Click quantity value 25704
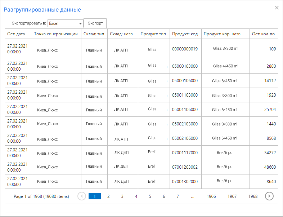This screenshot has height=217, width=283. pyautogui.click(x=270, y=110)
